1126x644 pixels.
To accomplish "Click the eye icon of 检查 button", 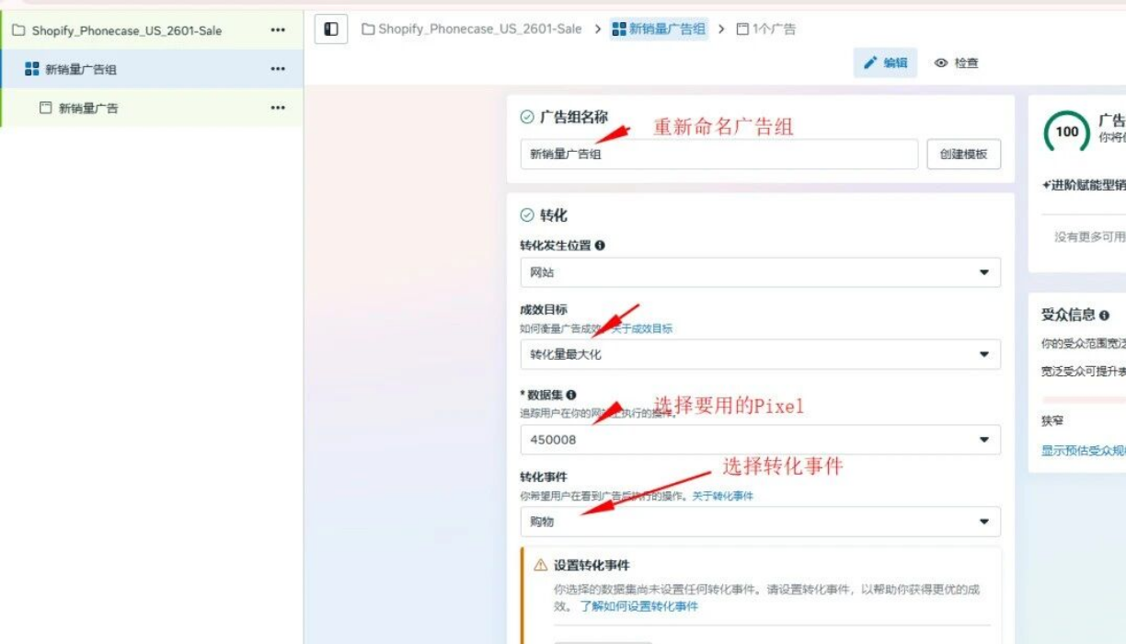I will [941, 63].
